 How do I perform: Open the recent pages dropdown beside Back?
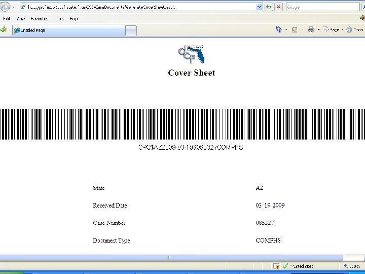tap(14, 7)
